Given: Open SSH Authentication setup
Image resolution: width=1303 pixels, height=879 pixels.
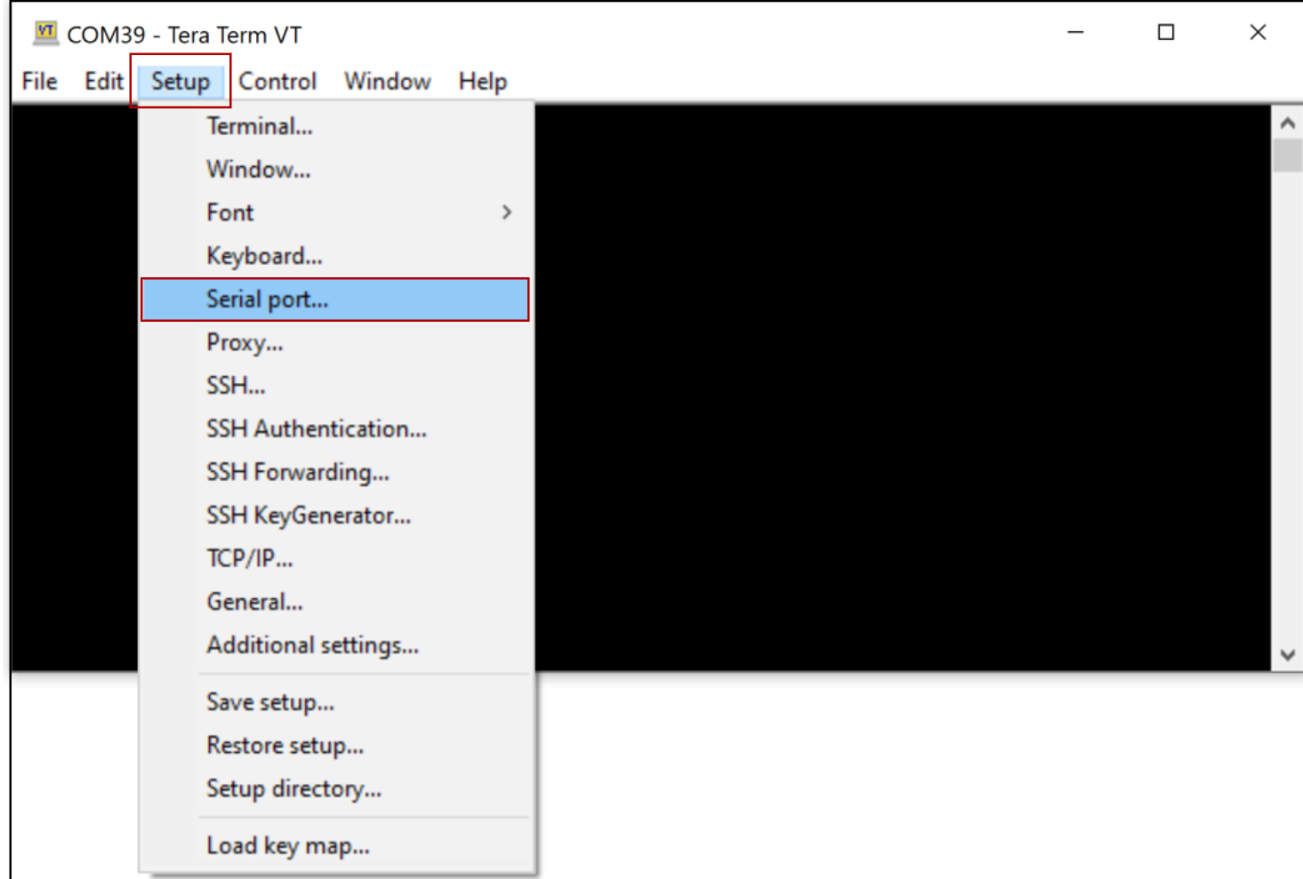Looking at the screenshot, I should pyautogui.click(x=316, y=428).
